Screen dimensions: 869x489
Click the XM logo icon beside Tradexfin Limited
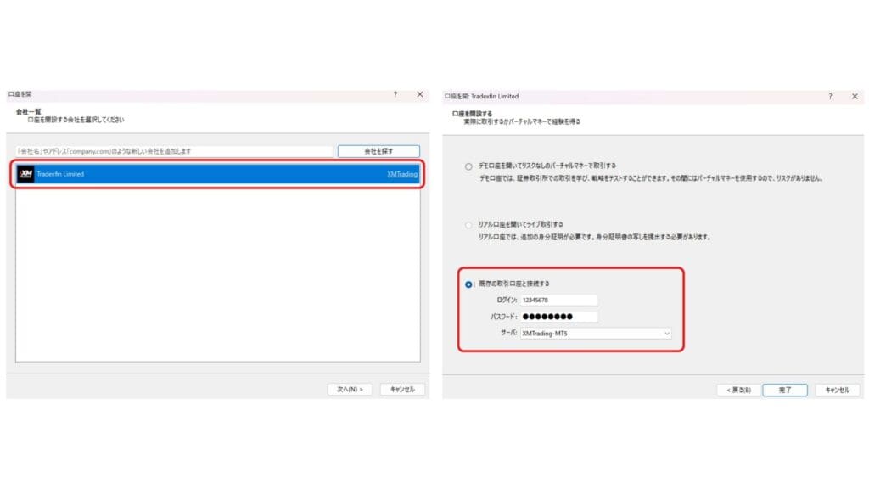click(x=25, y=174)
